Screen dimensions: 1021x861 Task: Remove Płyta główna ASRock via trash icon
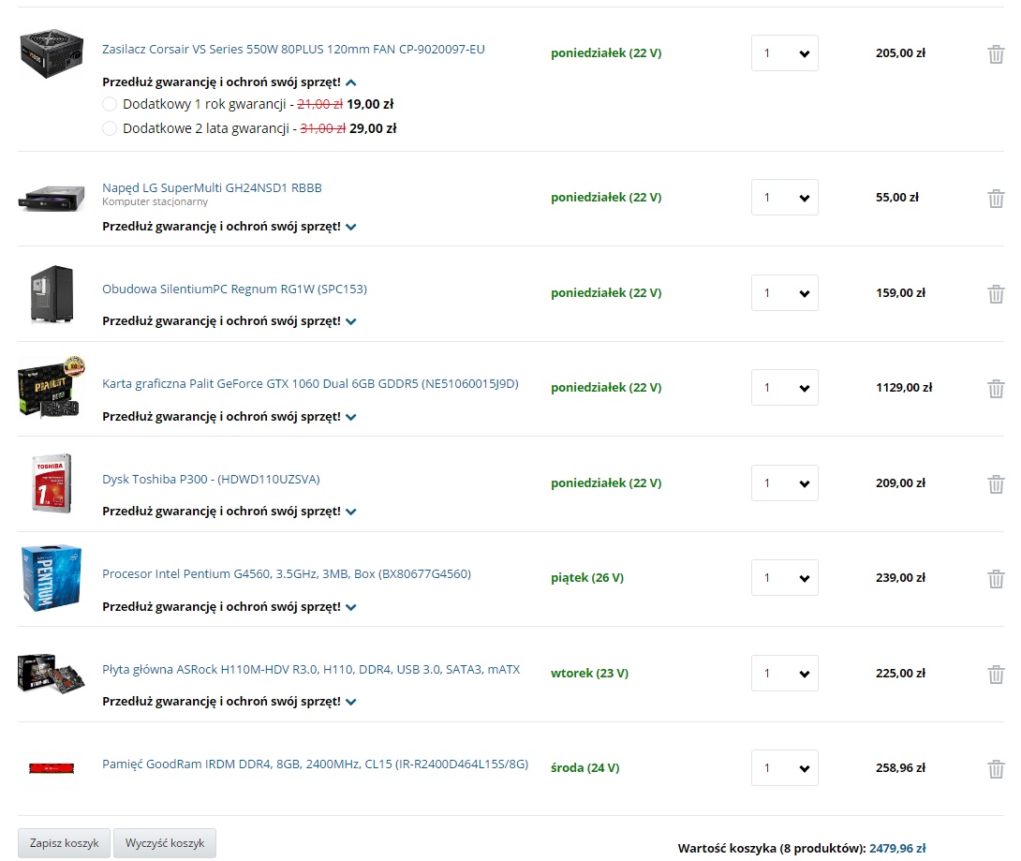(996, 674)
